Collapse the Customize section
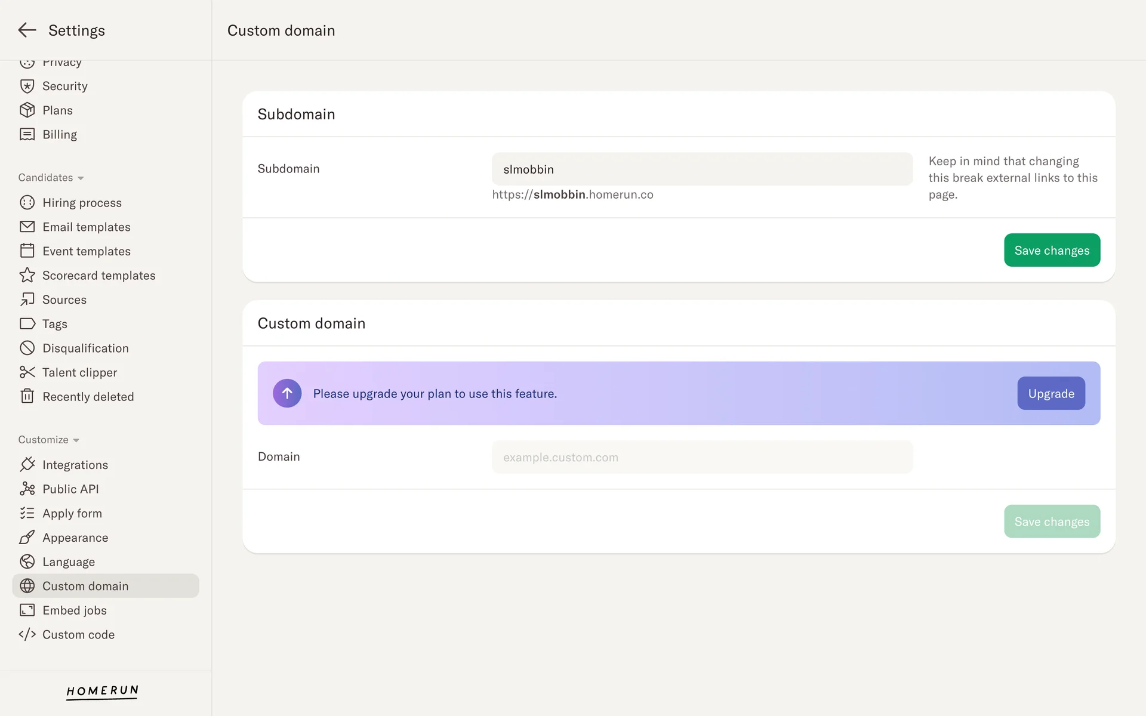 [x=48, y=440]
